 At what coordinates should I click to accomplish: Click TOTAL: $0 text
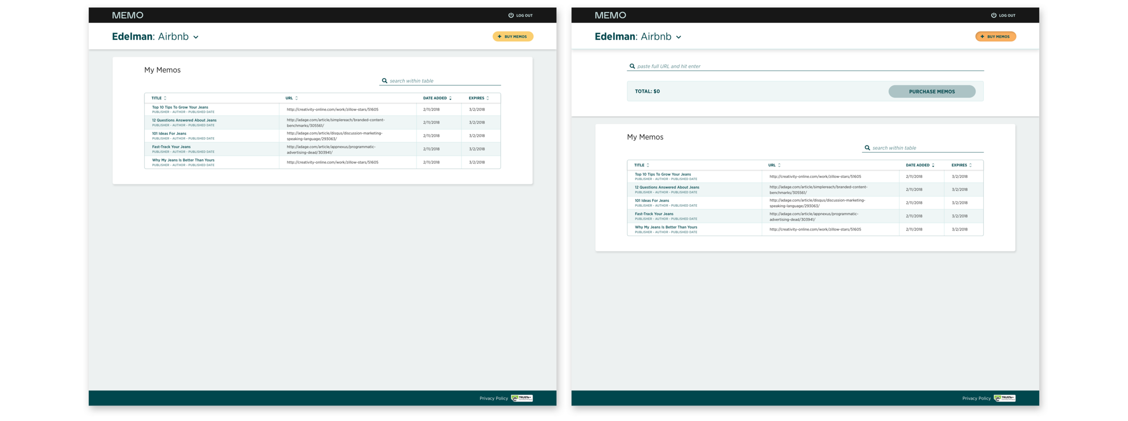[647, 92]
